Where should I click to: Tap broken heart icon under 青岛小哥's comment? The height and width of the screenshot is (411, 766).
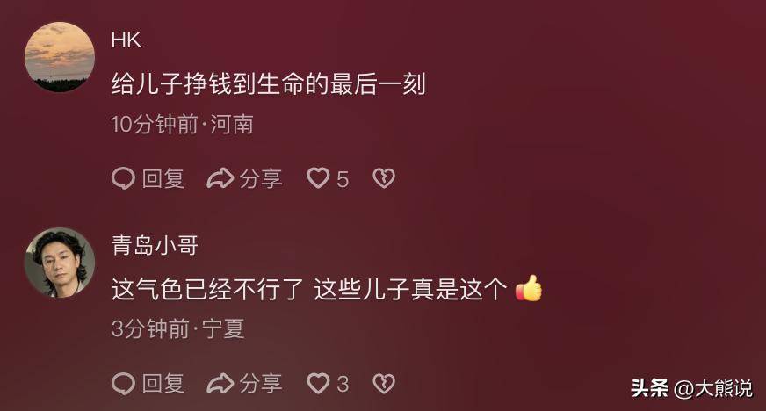pyautogui.click(x=384, y=384)
